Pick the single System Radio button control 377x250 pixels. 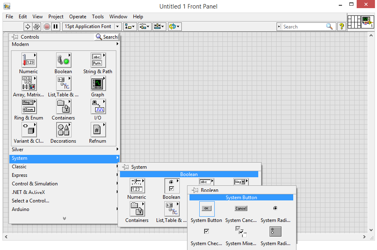tap(276, 209)
